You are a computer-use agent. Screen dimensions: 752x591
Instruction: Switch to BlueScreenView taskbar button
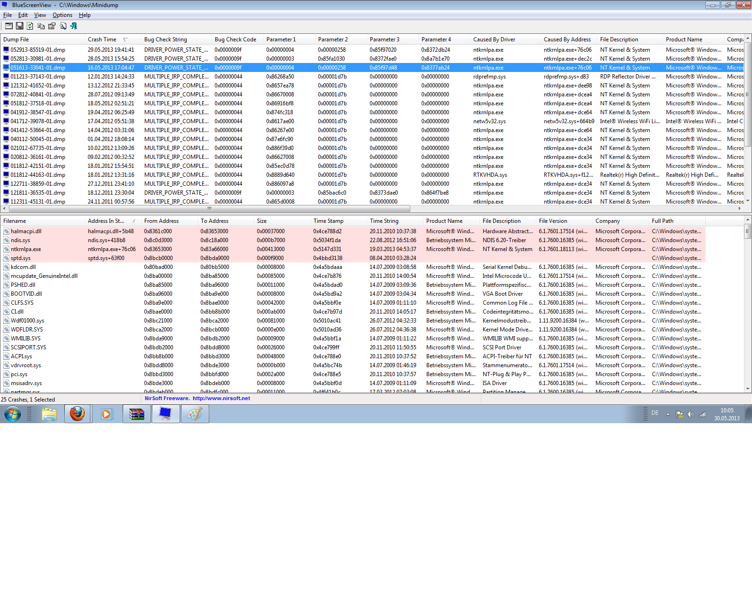click(165, 414)
